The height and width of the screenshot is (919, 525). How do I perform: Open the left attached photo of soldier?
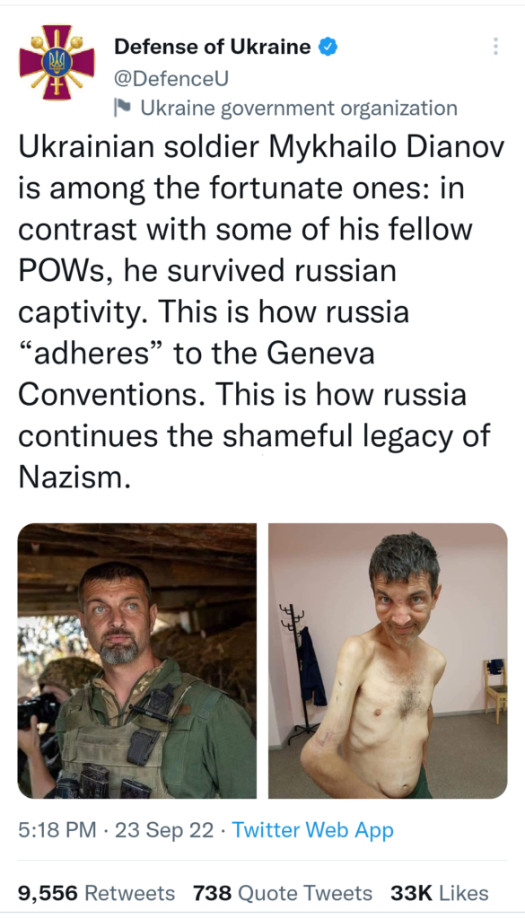(x=137, y=661)
